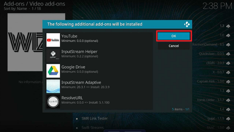
Task: Click the ResolveURL list entry
Action: pos(99,102)
